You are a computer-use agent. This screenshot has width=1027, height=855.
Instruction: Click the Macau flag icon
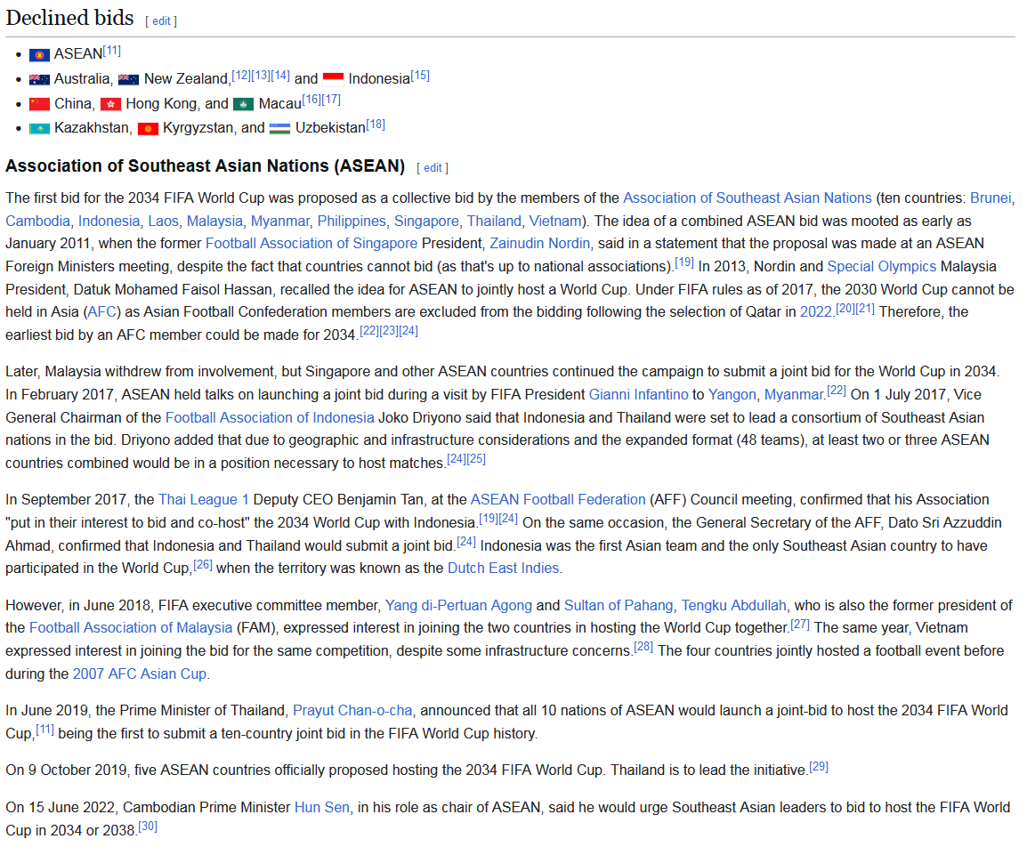coord(244,104)
